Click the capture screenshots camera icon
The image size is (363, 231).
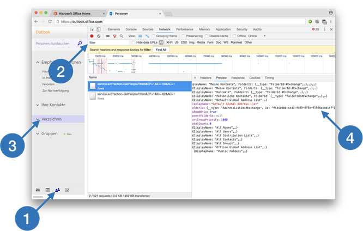click(108, 36)
